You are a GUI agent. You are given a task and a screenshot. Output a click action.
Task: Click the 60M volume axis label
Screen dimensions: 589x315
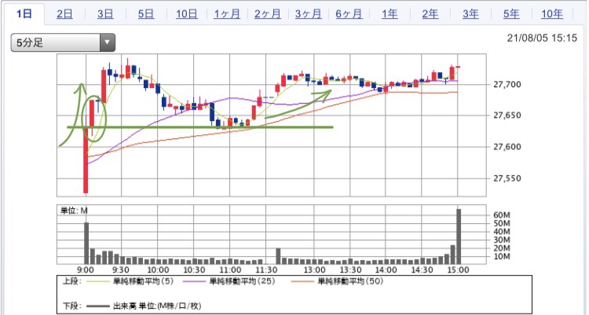[x=502, y=215]
